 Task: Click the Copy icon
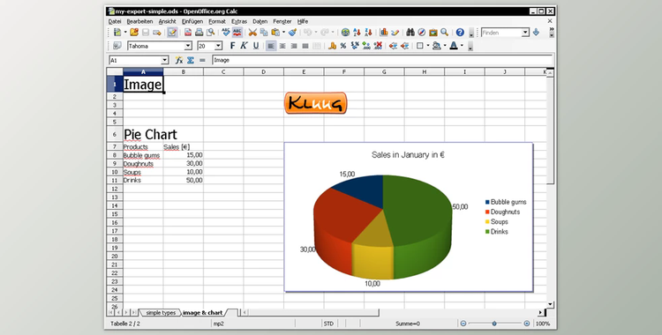click(x=264, y=32)
